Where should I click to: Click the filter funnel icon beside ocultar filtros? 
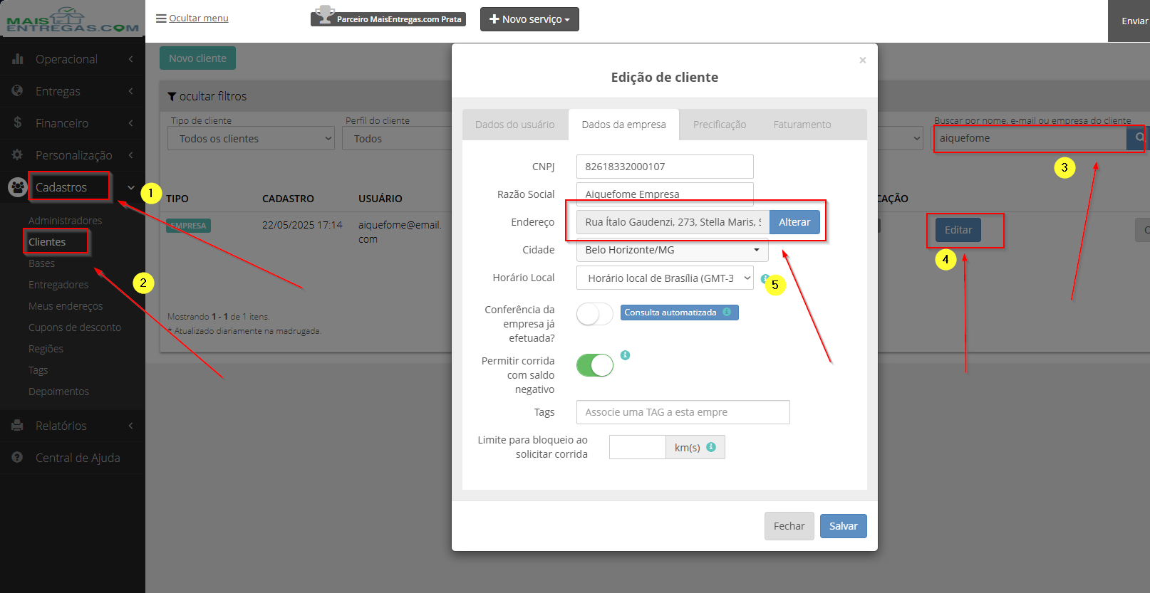coord(172,96)
